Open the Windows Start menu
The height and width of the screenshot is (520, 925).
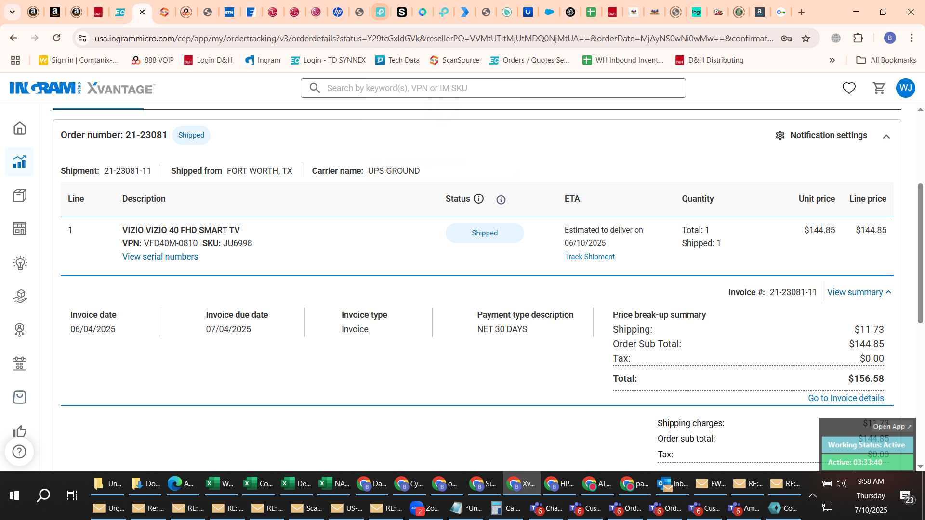[x=14, y=495]
